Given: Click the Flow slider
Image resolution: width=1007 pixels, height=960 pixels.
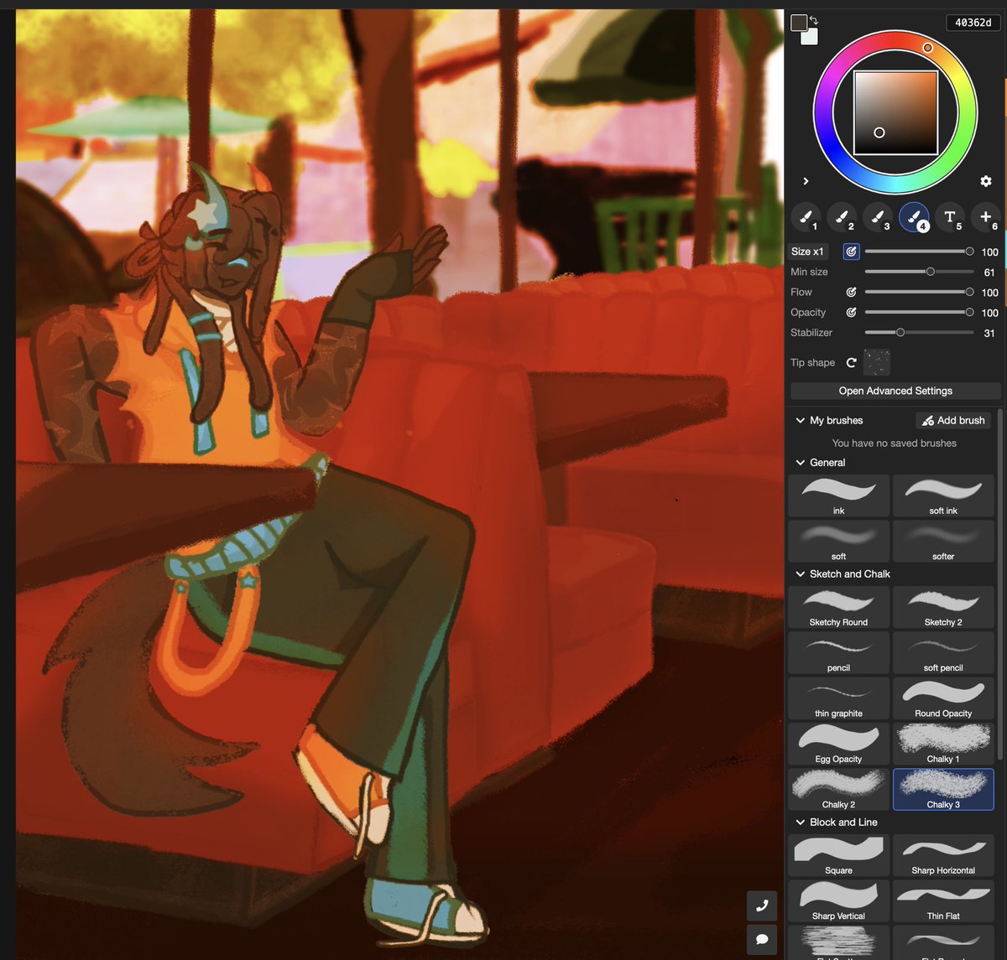Looking at the screenshot, I should tap(919, 292).
